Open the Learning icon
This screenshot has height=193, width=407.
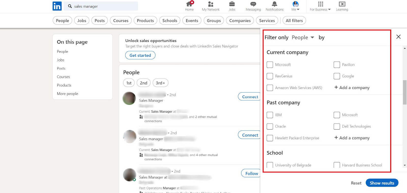coord(342,4)
